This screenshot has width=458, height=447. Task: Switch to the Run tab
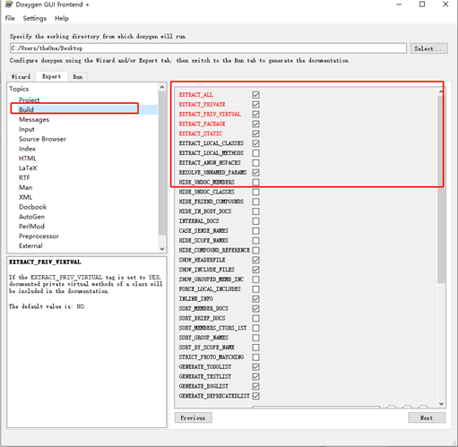pos(78,77)
